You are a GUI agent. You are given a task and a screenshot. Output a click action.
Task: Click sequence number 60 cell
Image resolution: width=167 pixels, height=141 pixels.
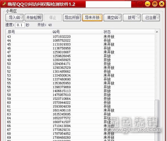point(9,103)
